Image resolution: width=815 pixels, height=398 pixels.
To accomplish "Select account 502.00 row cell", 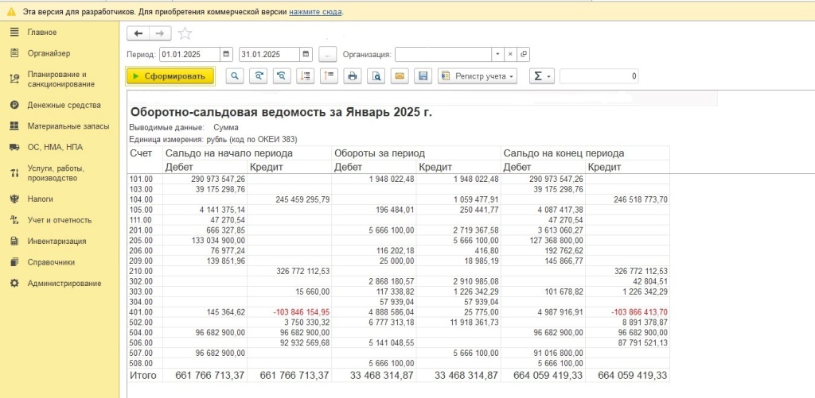I will coord(145,323).
